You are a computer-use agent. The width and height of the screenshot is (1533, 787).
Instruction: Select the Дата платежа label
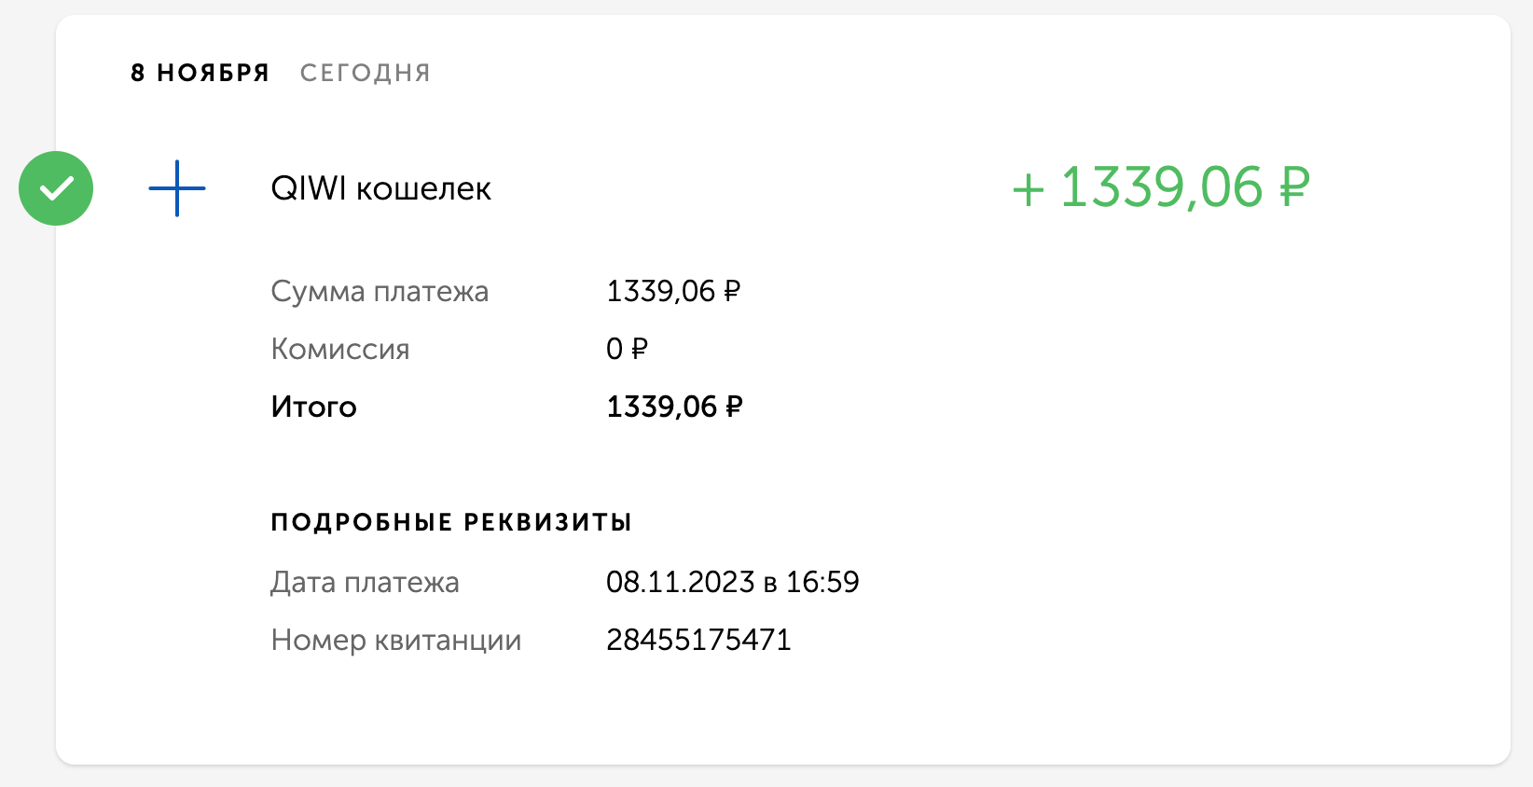point(365,583)
